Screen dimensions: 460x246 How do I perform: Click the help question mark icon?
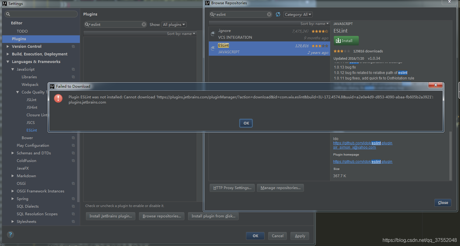pos(10,234)
